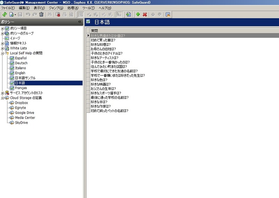Click the checkbox beside '好きな料理は?'
Screen dimensions: 279x198
point(88,45)
